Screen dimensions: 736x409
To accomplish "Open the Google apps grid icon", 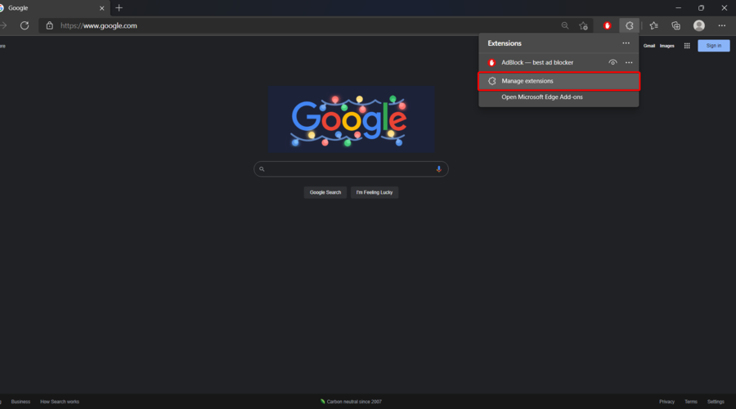I will coord(687,46).
